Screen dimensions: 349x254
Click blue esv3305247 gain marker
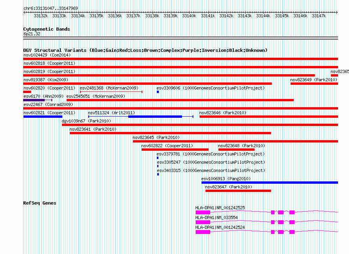(x=158, y=166)
